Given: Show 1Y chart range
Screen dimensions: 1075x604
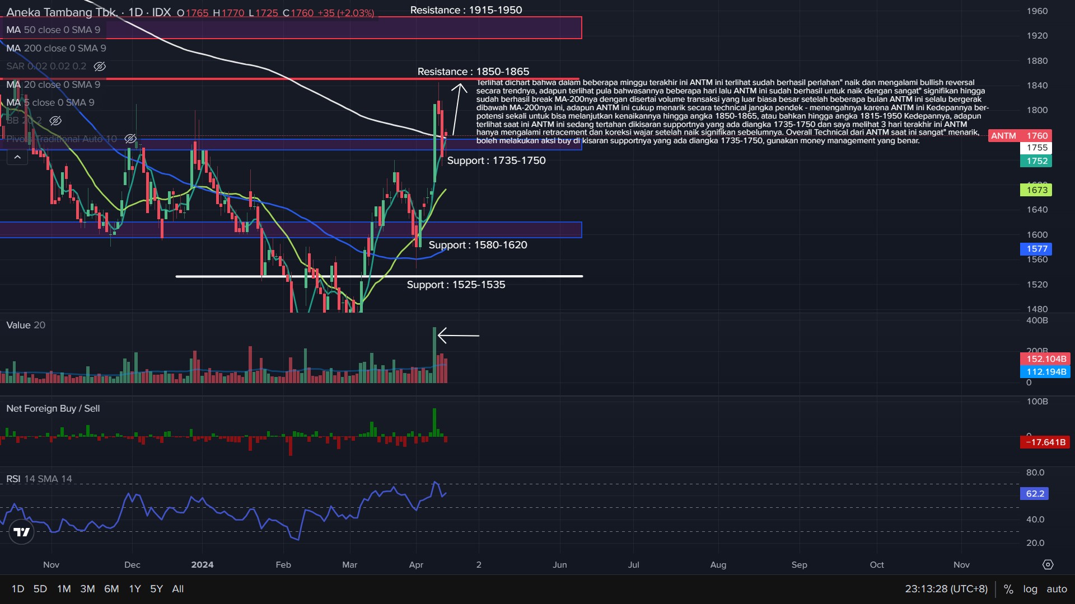Looking at the screenshot, I should 135,589.
